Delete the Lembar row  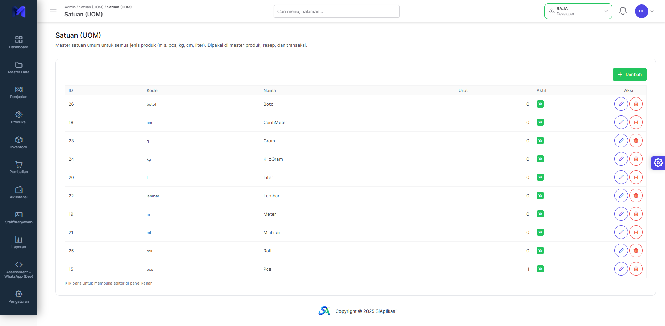tap(636, 196)
